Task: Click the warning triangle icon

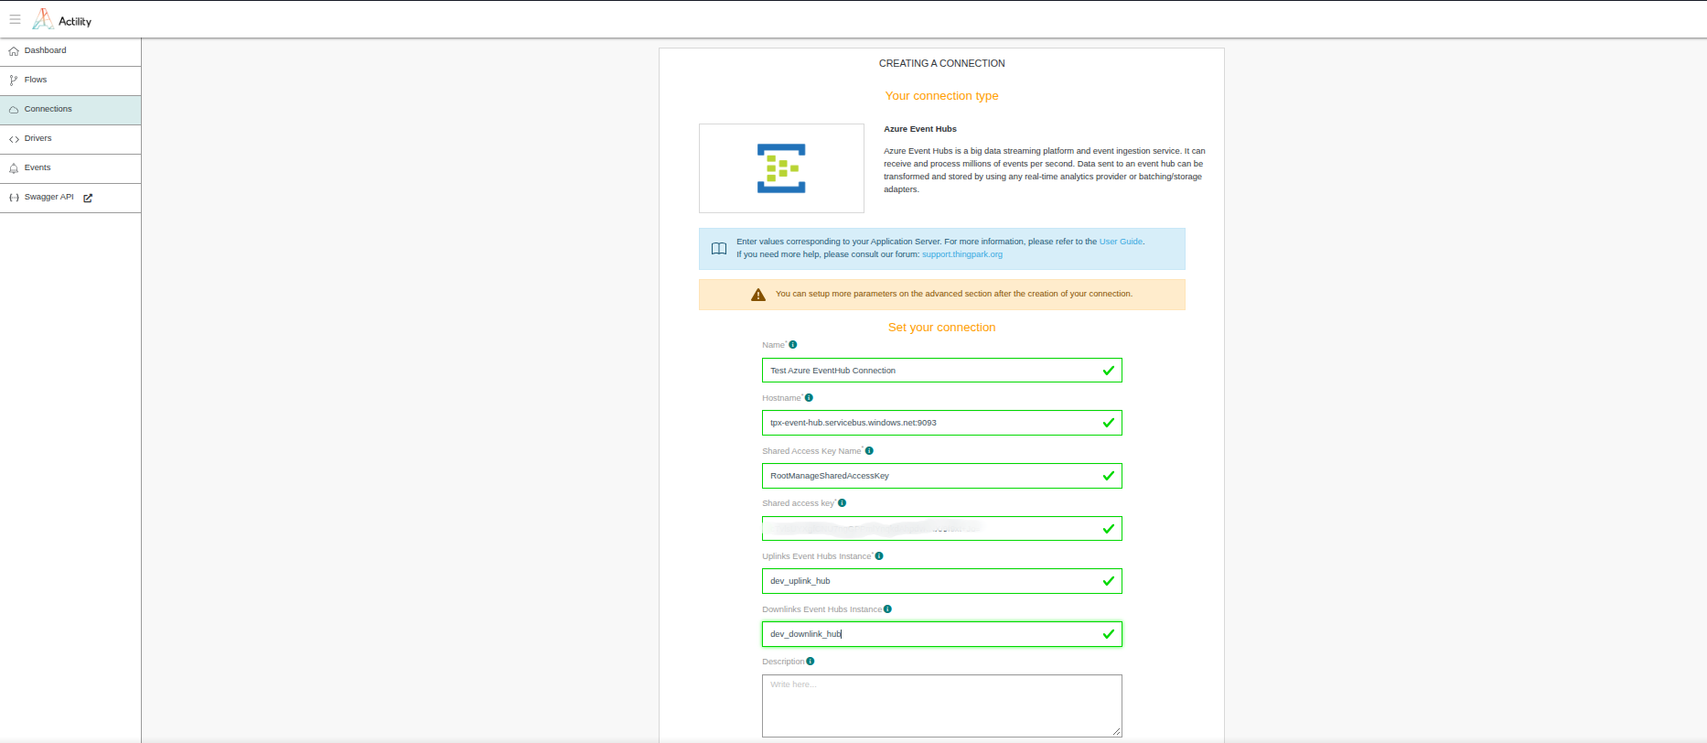Action: [758, 295]
